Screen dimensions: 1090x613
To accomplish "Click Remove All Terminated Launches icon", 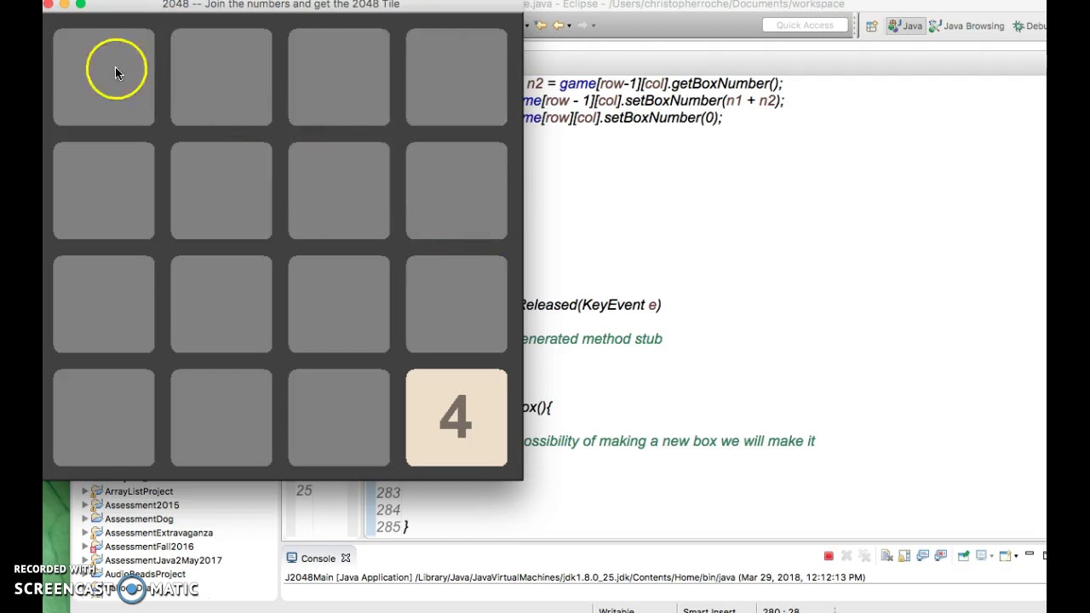I will 864,556.
